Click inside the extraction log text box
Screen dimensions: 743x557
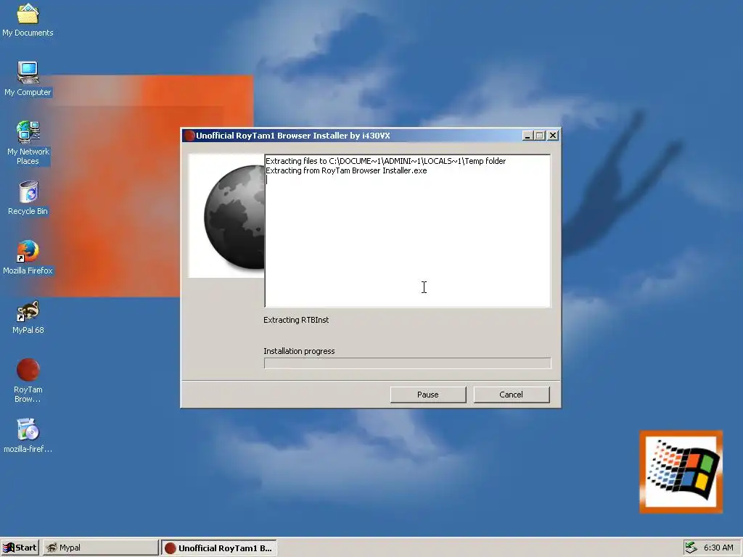(408, 231)
